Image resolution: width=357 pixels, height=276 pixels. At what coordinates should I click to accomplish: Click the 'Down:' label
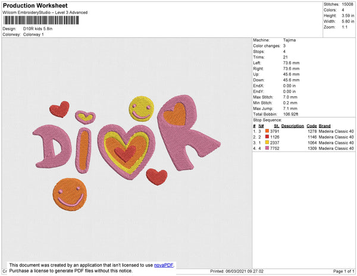[259, 80]
